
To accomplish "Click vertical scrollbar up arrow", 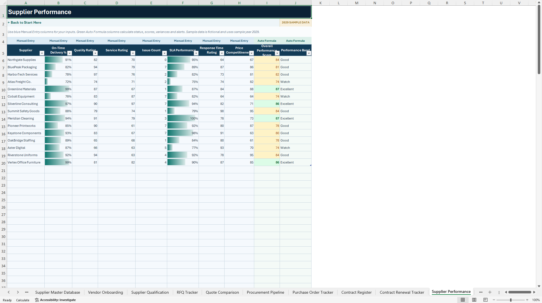I will tap(539, 2).
